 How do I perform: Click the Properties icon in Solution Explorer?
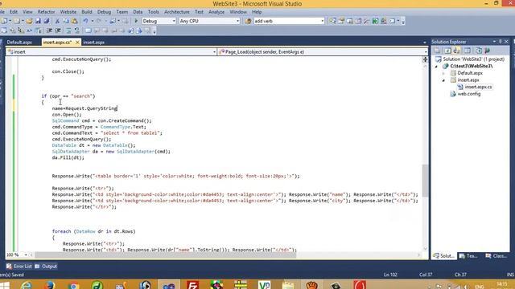click(x=438, y=51)
